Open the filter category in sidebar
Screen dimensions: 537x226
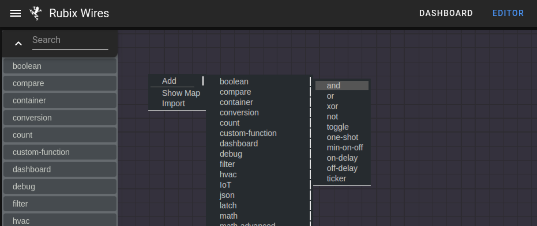60,204
